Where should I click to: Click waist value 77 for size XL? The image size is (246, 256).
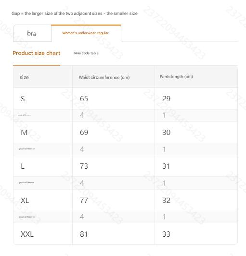[x=84, y=201]
